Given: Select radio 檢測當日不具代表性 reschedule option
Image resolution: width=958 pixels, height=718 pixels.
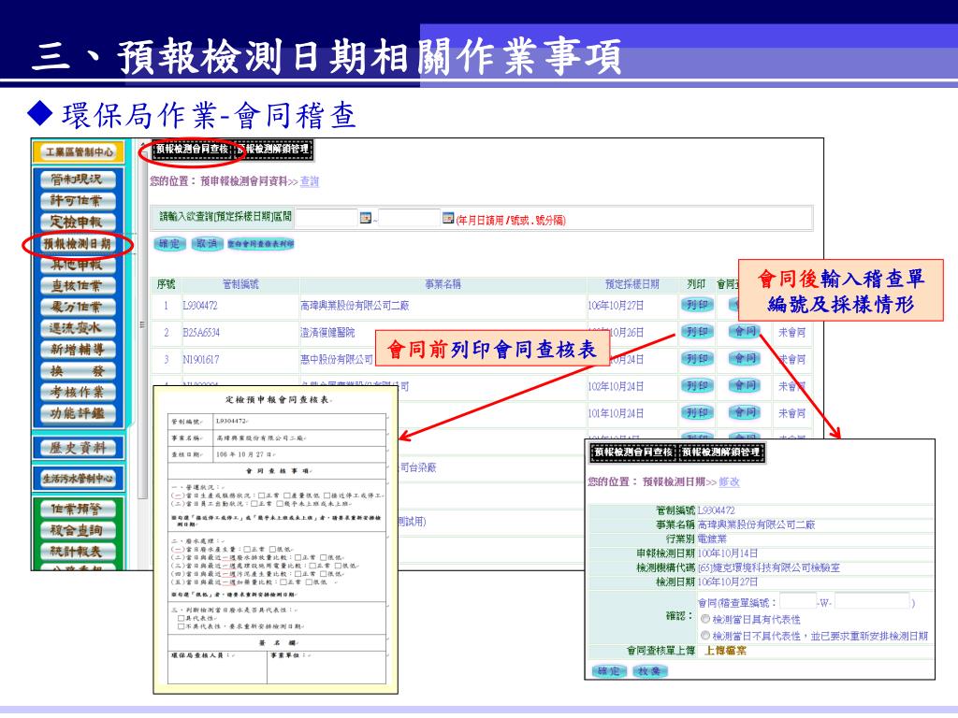Looking at the screenshot, I should click(705, 636).
